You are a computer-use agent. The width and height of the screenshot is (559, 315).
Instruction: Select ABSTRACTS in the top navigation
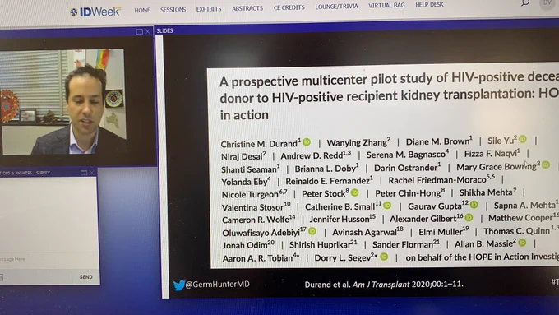point(247,8)
